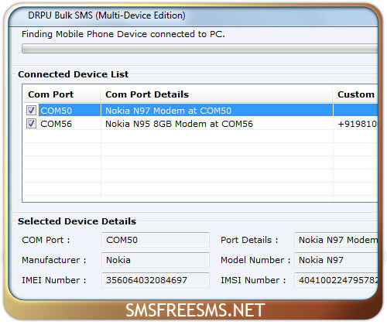Click the 'IMEI Number :' label
The width and height of the screenshot is (387, 325).
coord(54,280)
